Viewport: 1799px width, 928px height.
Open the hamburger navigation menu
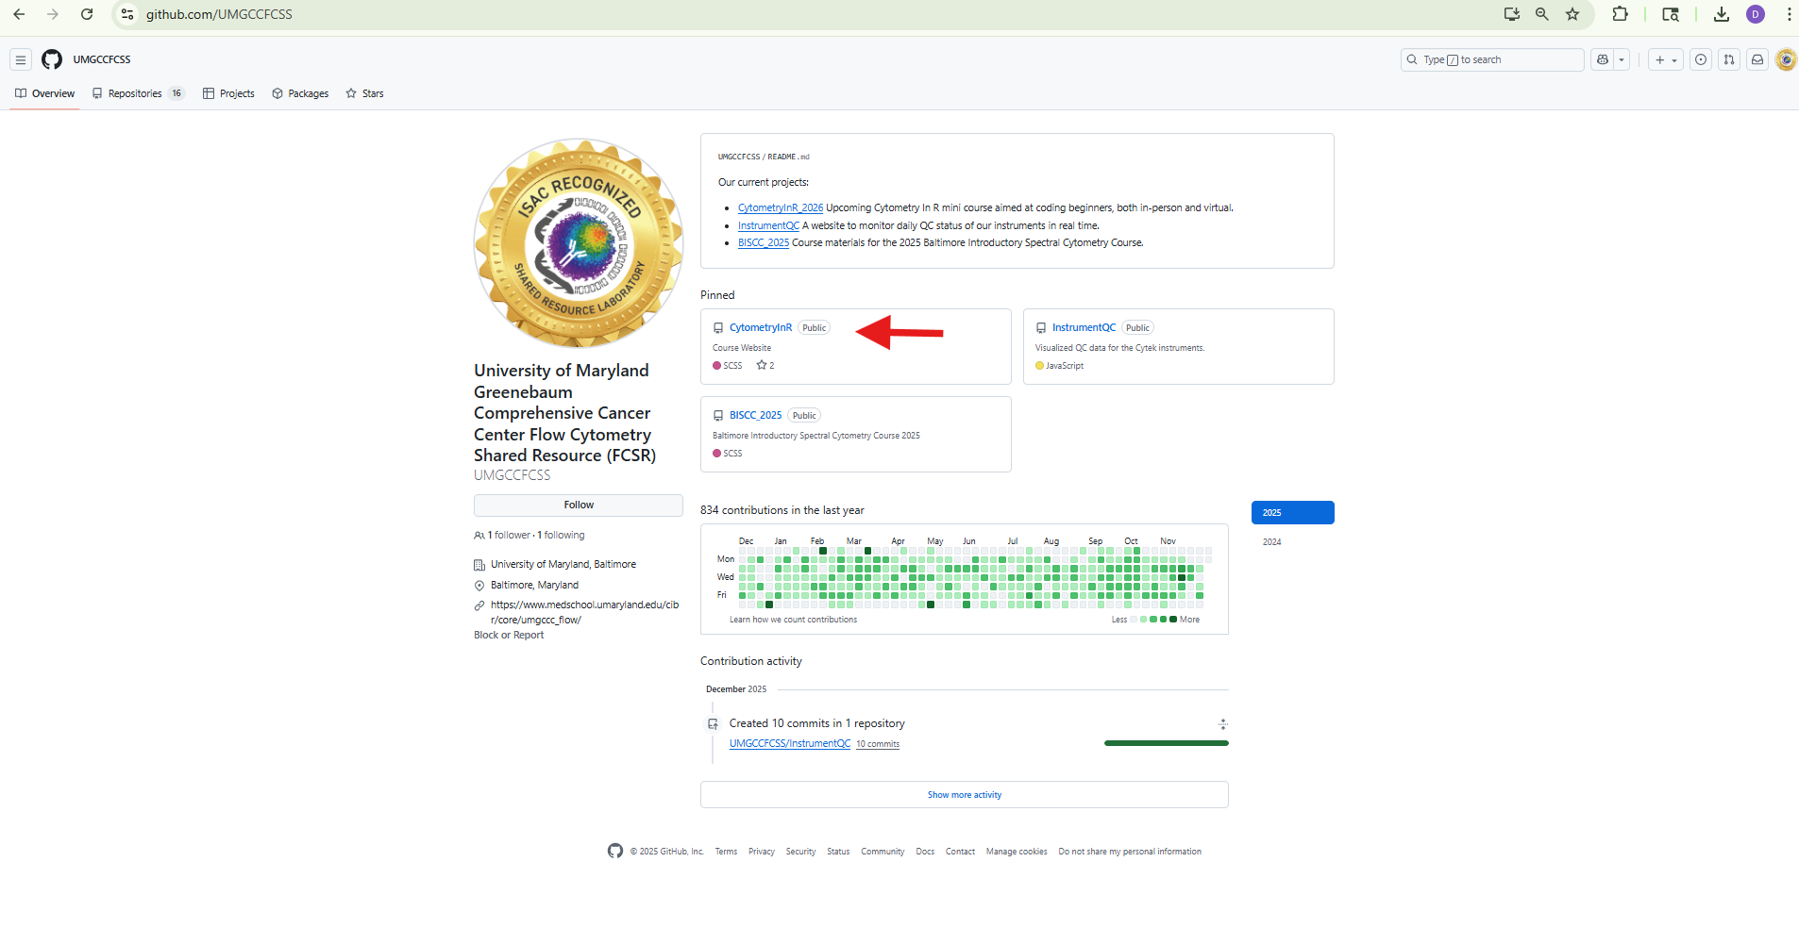pyautogui.click(x=20, y=59)
